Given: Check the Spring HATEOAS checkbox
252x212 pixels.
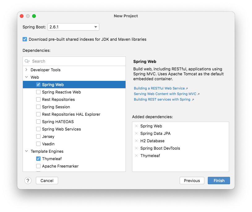Looking at the screenshot, I should 38,122.
